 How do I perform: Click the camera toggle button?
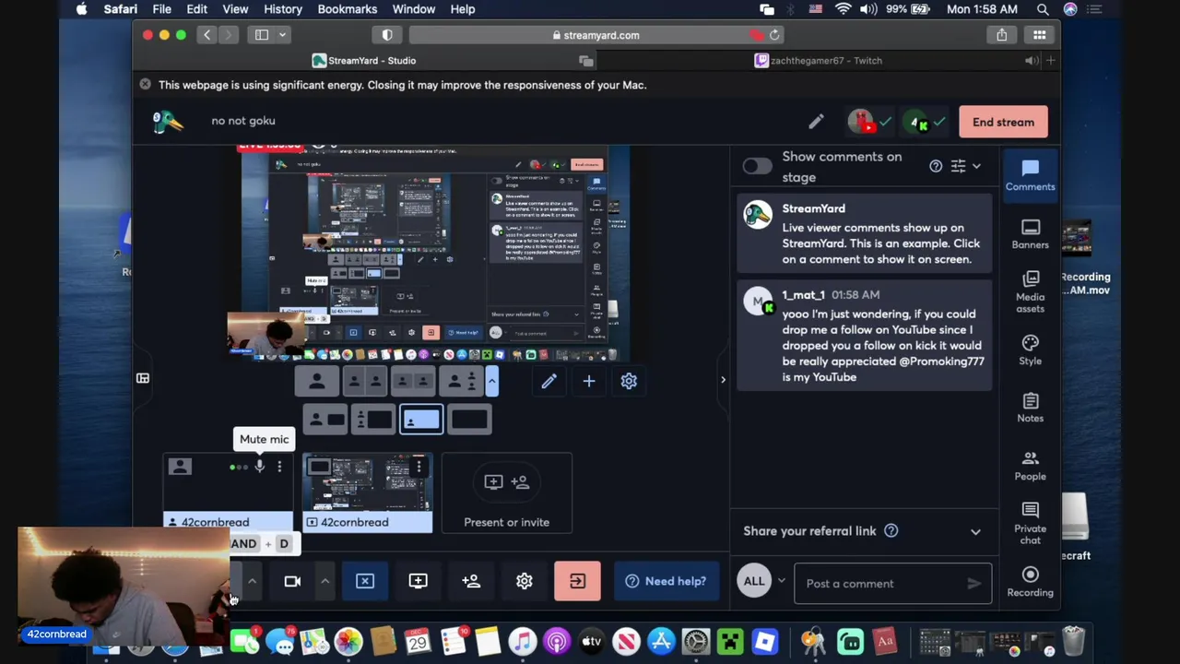292,581
